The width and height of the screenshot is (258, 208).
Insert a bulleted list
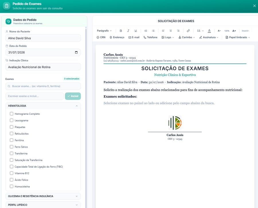coord(153,31)
